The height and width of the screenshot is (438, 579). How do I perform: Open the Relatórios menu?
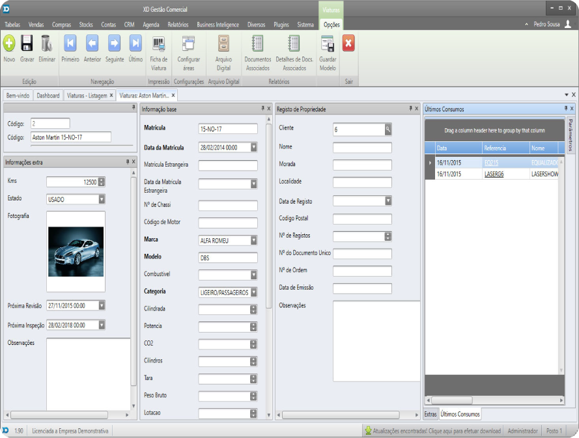178,24
